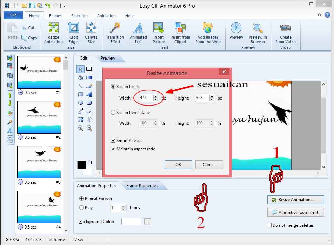Open the Crop Edges tool
This screenshot has width=334, height=245.
(x=74, y=33)
